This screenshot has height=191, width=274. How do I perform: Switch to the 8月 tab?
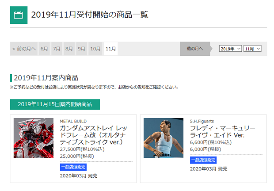tap(69, 49)
